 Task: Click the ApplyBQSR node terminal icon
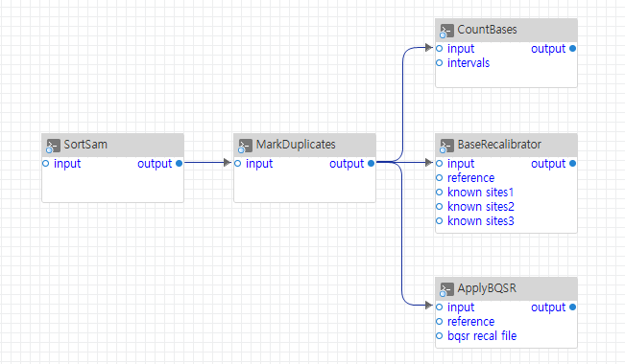[446, 289]
